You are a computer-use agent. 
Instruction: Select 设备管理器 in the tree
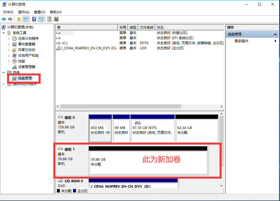[x=27, y=67]
